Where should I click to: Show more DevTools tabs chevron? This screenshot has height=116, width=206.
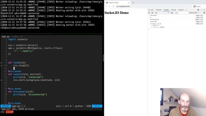click(x=186, y=10)
